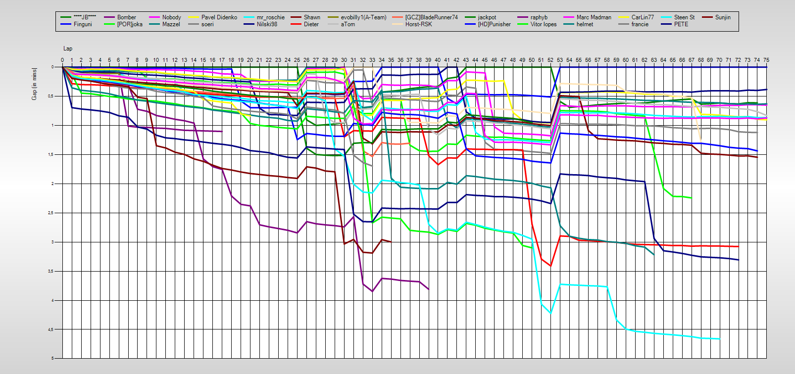Select the Steen St legend entry
Screen dimensions: 795x374
point(684,17)
